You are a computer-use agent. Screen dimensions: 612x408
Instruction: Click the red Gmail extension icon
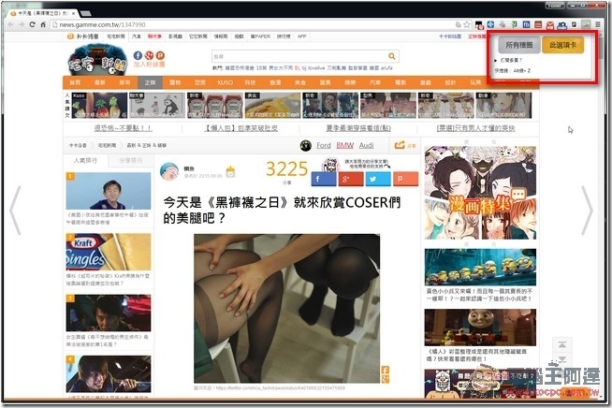[x=550, y=25]
